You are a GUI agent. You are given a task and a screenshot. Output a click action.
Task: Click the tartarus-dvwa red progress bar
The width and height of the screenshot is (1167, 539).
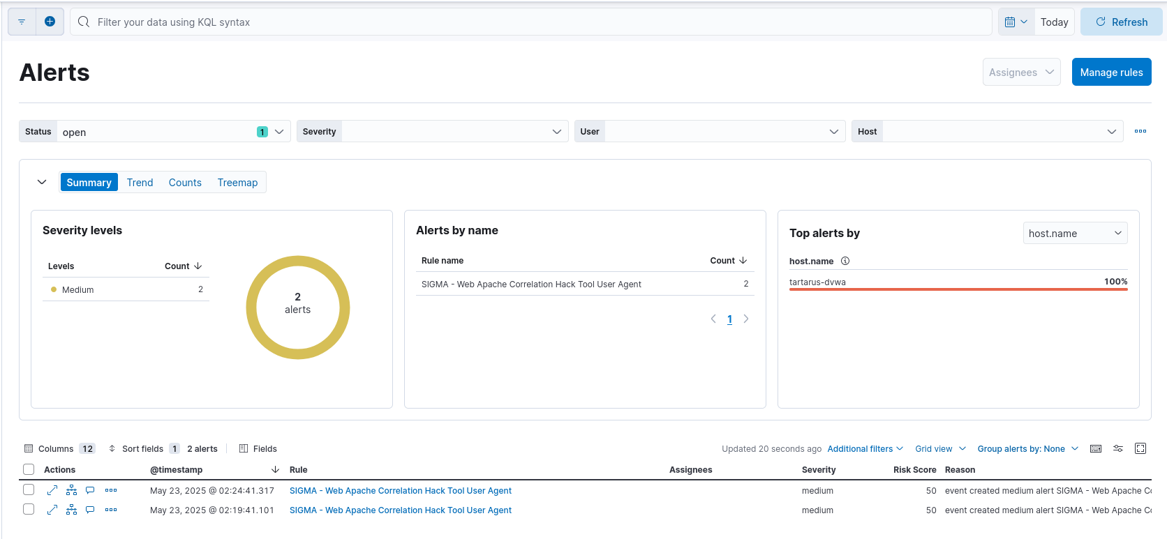pyautogui.click(x=958, y=289)
